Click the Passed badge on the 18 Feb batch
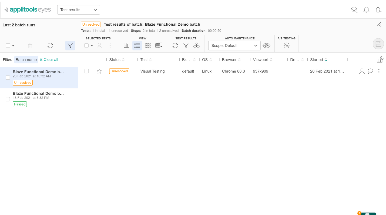Screen dimensions: 386x215 coord(20,104)
